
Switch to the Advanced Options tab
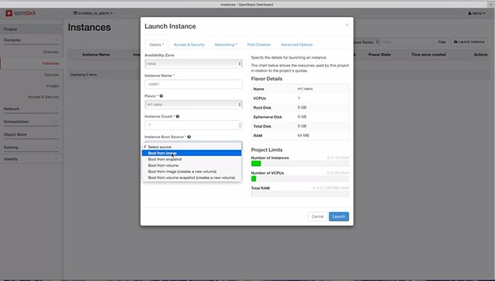pyautogui.click(x=297, y=45)
